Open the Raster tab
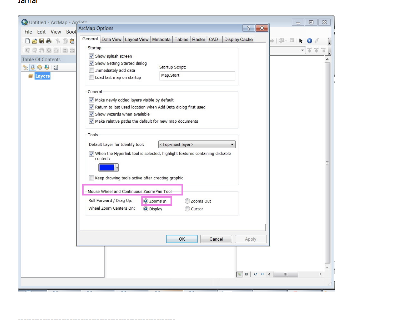This screenshot has height=323, width=407. coord(199,39)
